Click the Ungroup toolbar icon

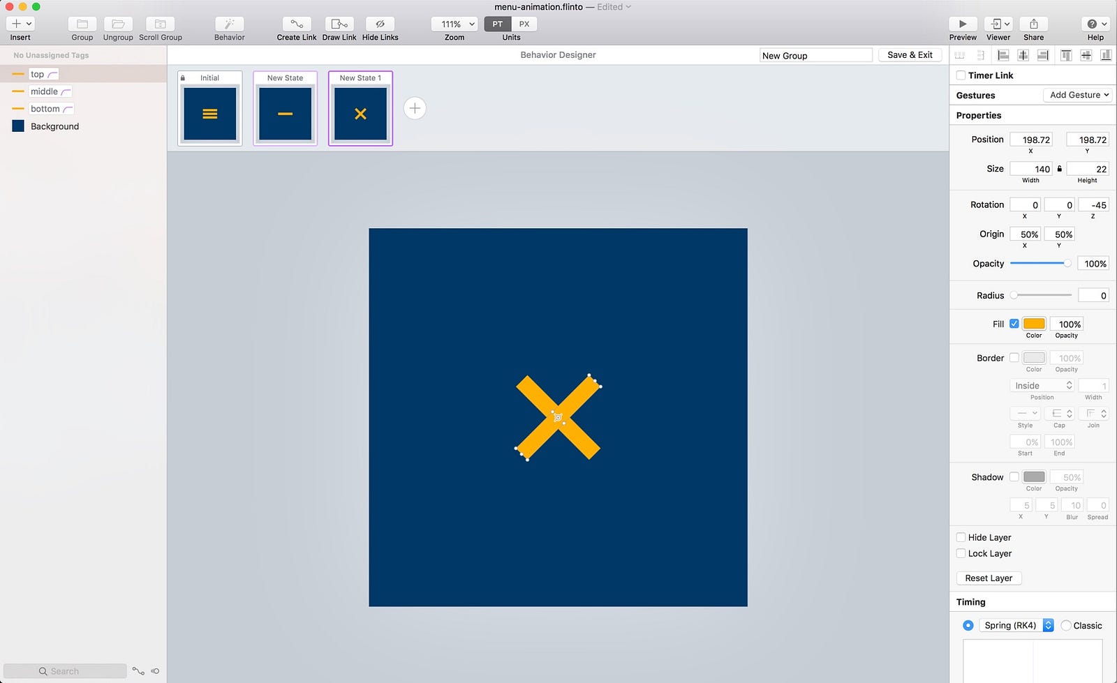[x=118, y=24]
